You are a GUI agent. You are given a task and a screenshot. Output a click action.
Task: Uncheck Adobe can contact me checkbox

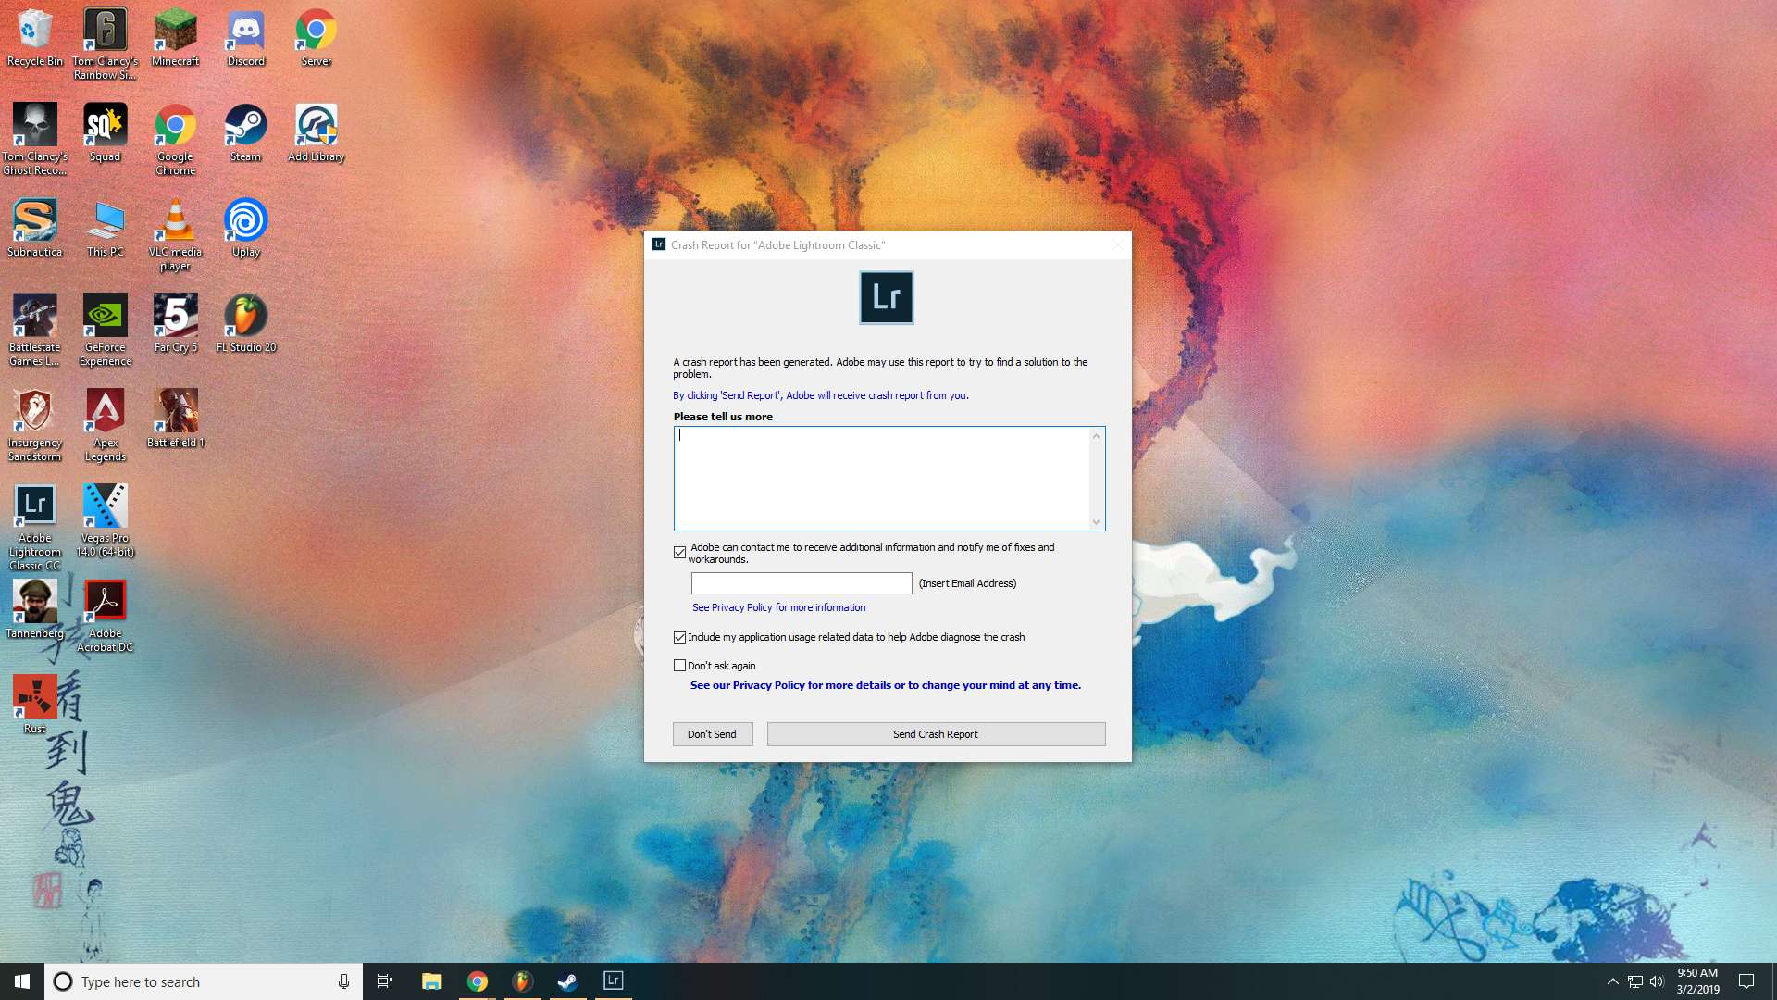coord(680,553)
